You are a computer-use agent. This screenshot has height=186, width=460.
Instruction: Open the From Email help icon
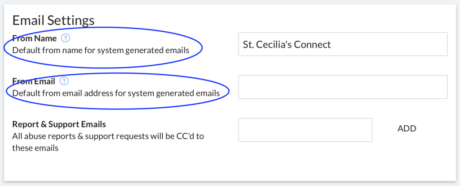(x=64, y=81)
